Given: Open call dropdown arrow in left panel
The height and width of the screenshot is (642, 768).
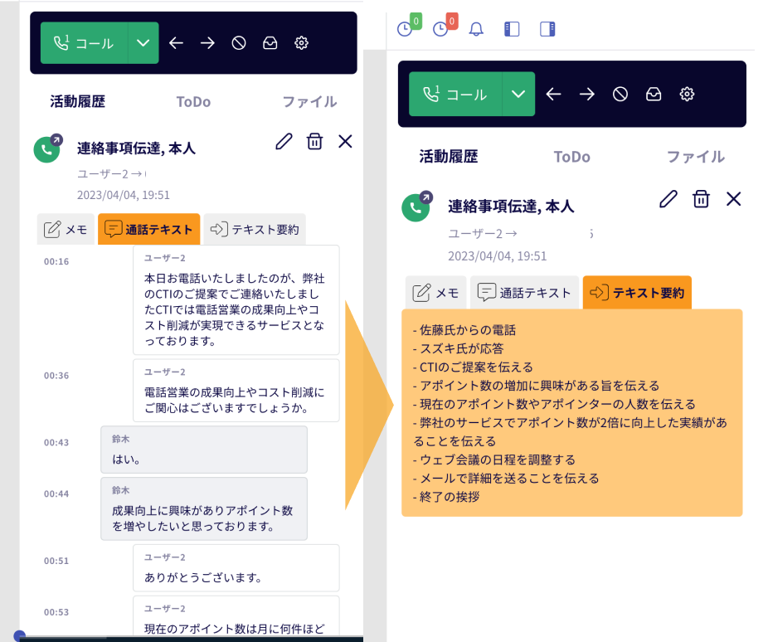Looking at the screenshot, I should point(143,43).
